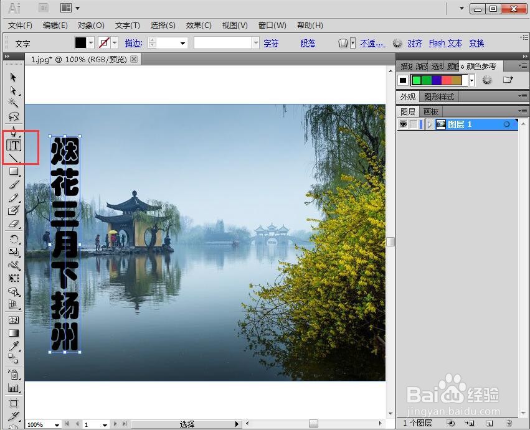Click the 变换 link

[476, 43]
